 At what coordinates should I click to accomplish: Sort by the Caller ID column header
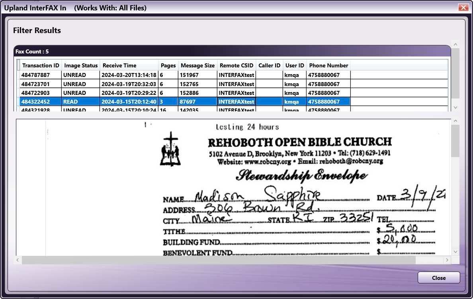270,65
